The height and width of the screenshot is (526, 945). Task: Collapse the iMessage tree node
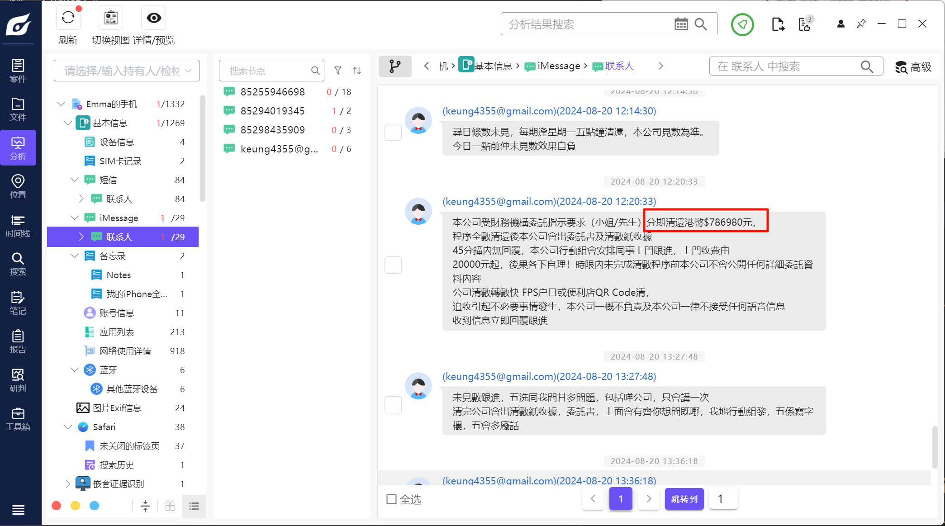tap(75, 218)
